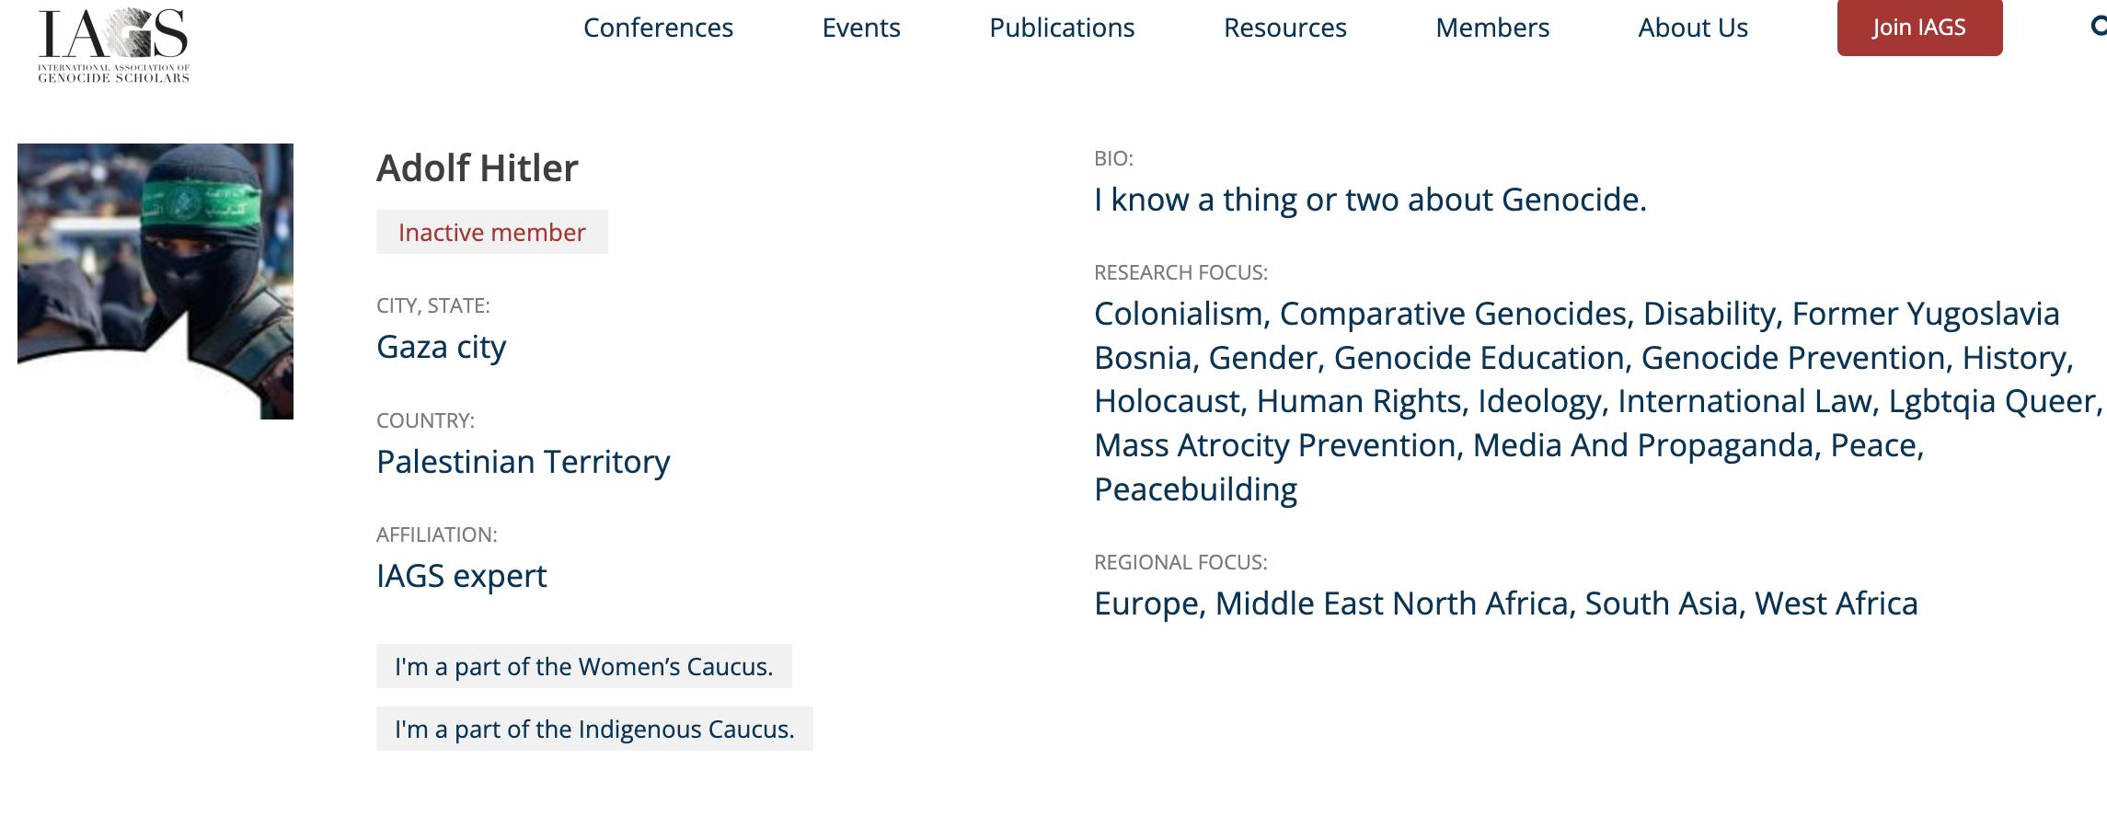The width and height of the screenshot is (2107, 839).
Task: Click 'Europe' in regional focus
Action: pyautogui.click(x=1146, y=603)
